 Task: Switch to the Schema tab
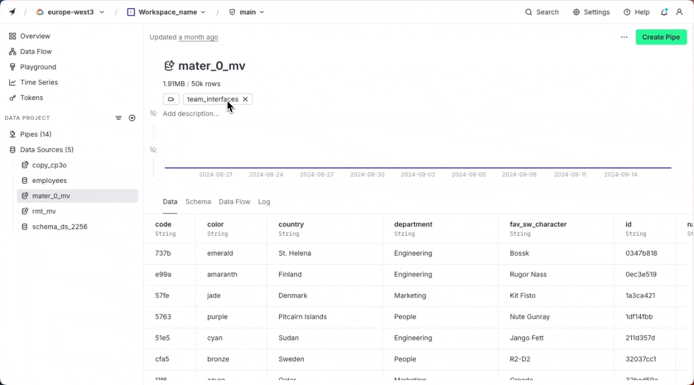tap(198, 202)
